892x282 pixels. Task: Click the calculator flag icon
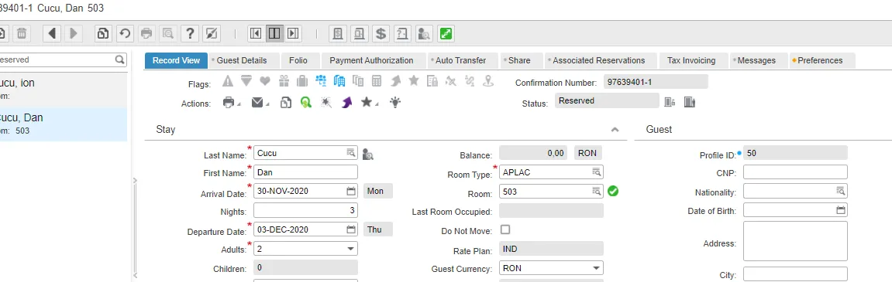376,81
